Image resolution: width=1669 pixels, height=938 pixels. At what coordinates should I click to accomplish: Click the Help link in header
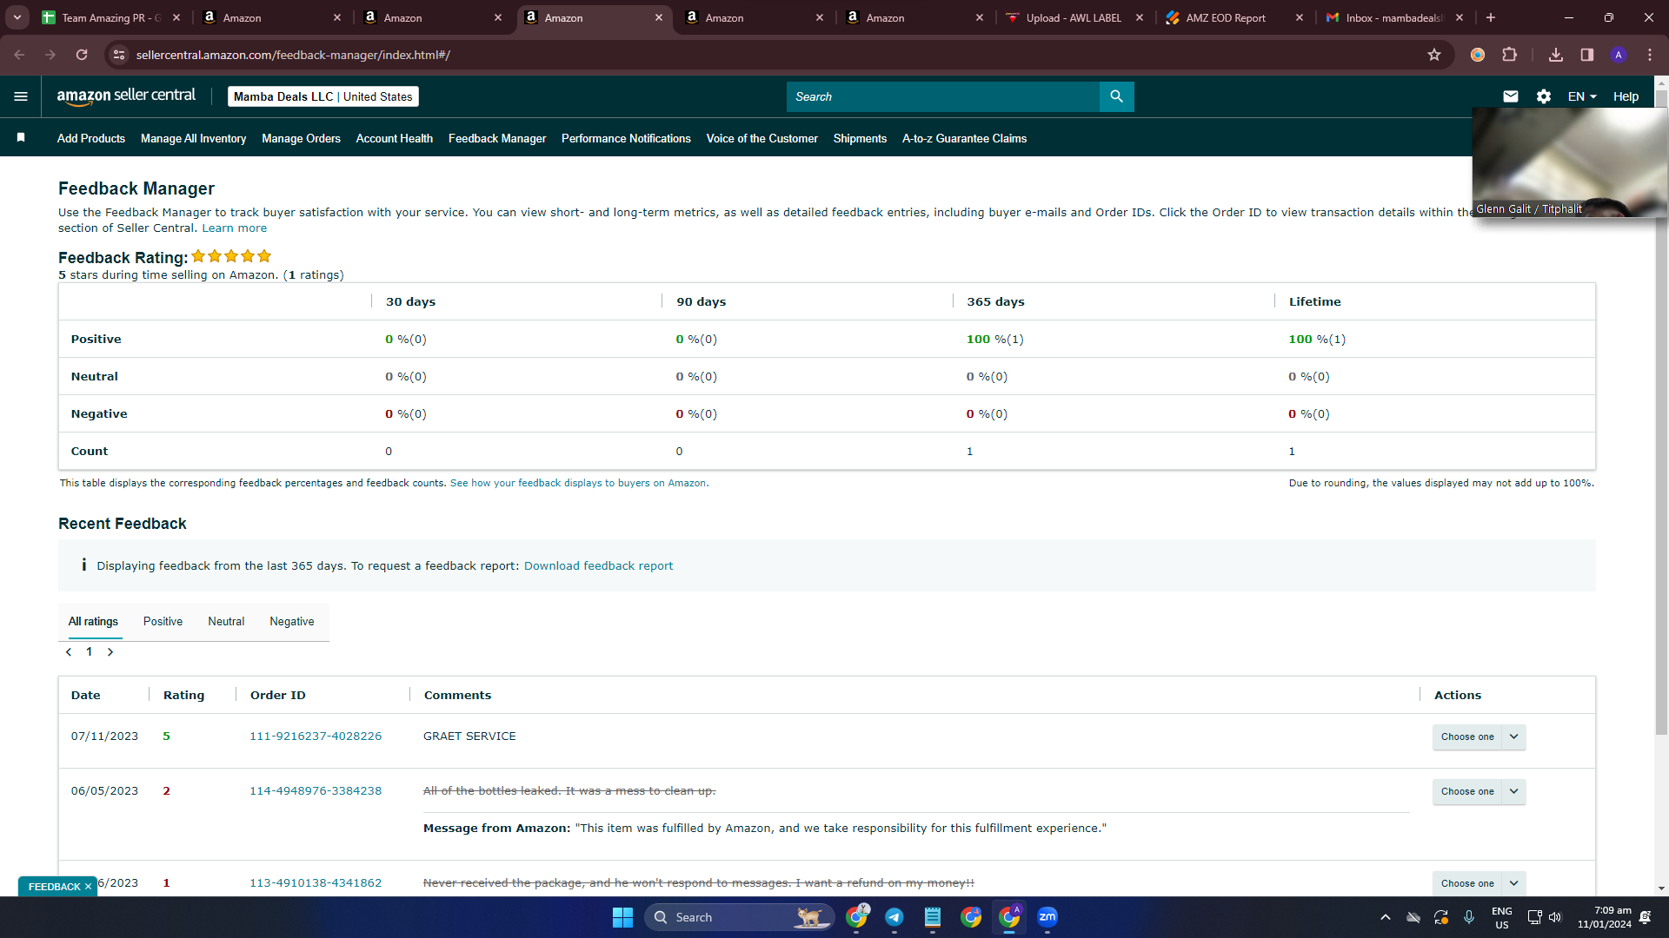(1626, 96)
